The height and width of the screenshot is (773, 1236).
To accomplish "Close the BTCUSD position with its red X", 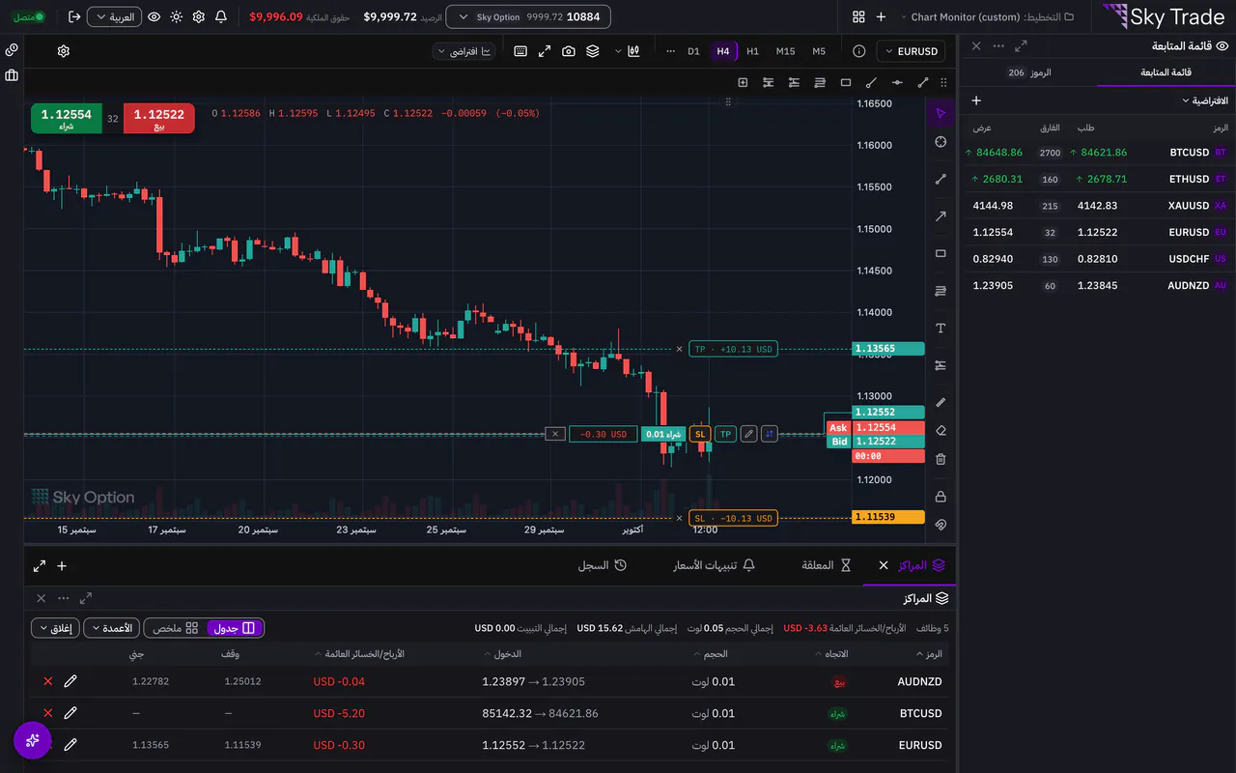I will tap(48, 713).
